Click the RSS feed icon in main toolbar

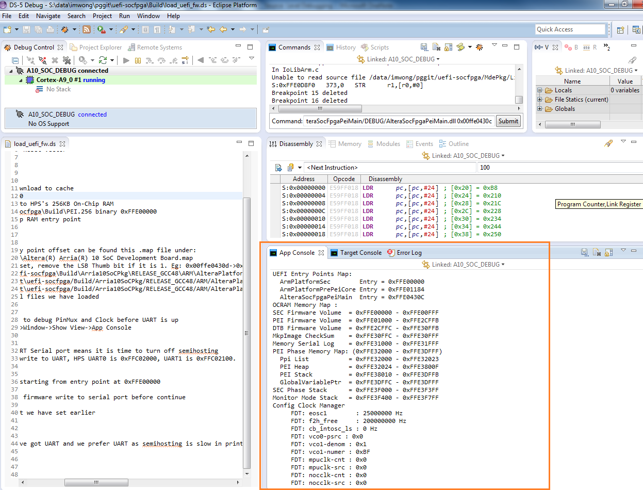click(87, 30)
